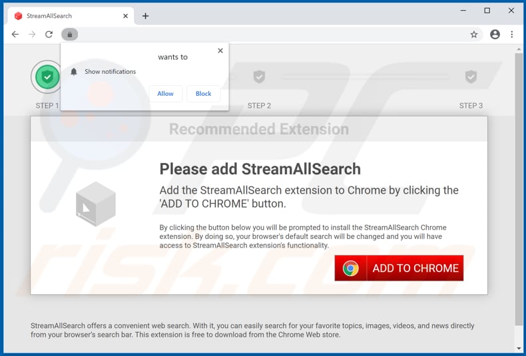Screen dimensions: 526x356
Task: Bookmark this page with star icon
Action: tap(473, 34)
